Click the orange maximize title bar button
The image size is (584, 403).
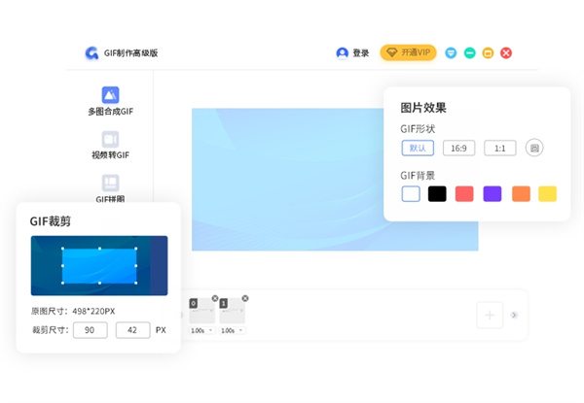tap(488, 53)
